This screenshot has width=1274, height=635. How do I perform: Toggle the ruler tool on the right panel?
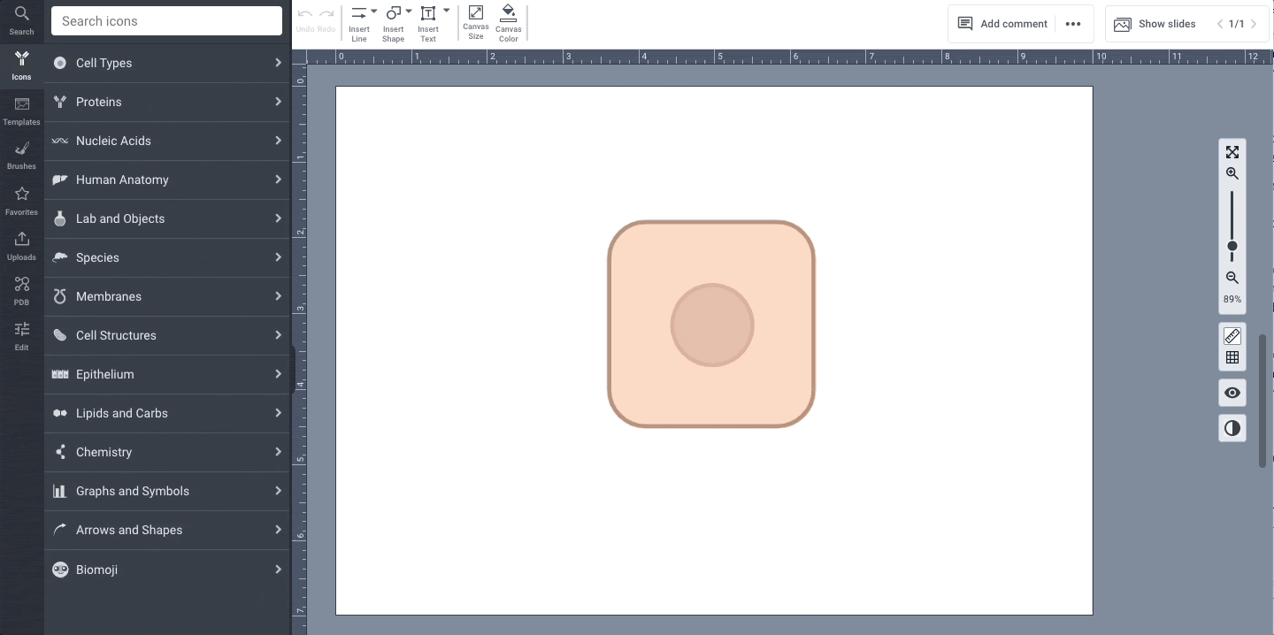[1232, 336]
